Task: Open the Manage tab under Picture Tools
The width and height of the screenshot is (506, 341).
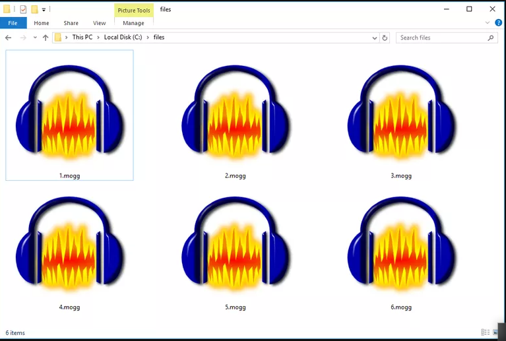Action: pos(134,23)
